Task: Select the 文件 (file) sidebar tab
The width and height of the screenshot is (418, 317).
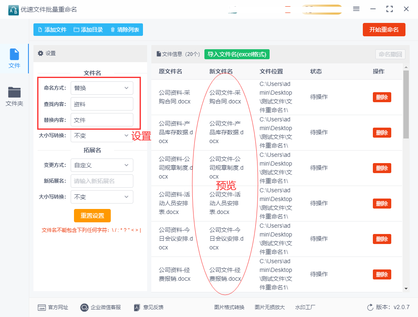Action: click(14, 58)
